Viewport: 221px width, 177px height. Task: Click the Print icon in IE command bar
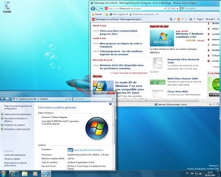191,19
